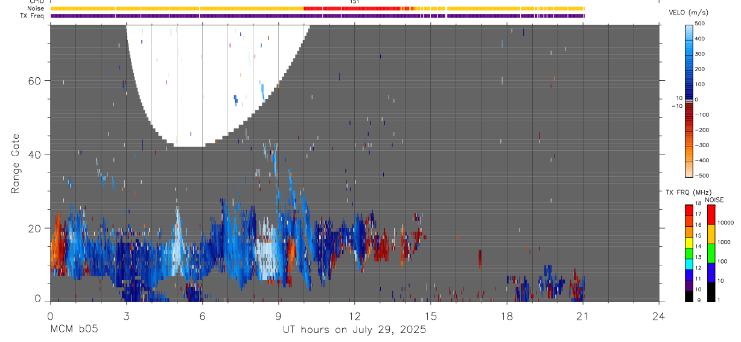Select hour 24 tick on time axis

[659, 315]
